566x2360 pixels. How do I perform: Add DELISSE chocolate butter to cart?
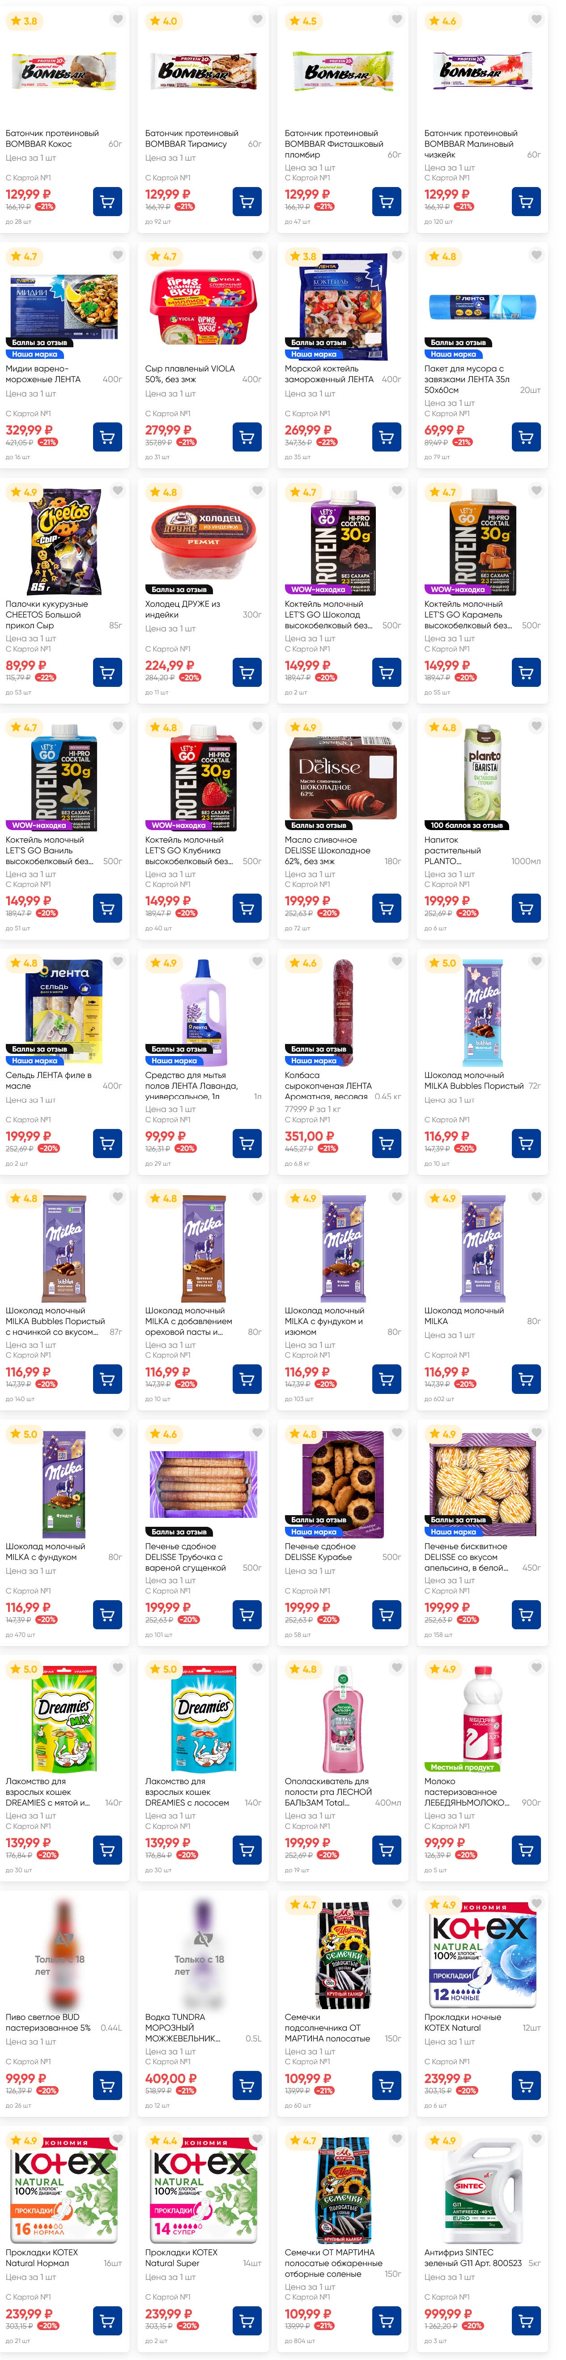387,907
